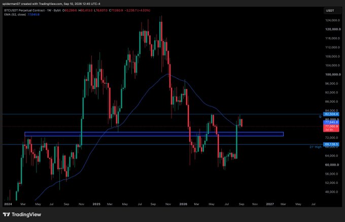Click the 2025 label on time axis
345x222 pixels.
(x=96, y=204)
